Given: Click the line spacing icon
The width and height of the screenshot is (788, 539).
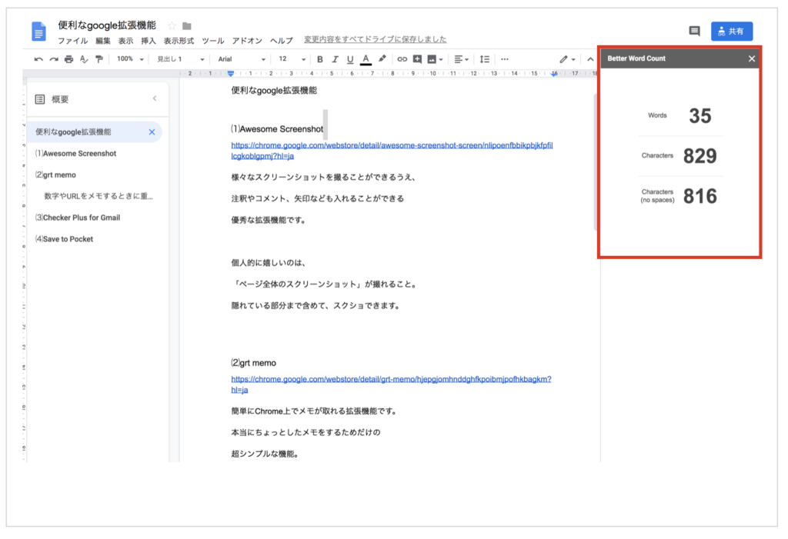Looking at the screenshot, I should tap(485, 59).
